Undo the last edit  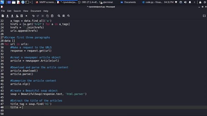(x=33, y=16)
